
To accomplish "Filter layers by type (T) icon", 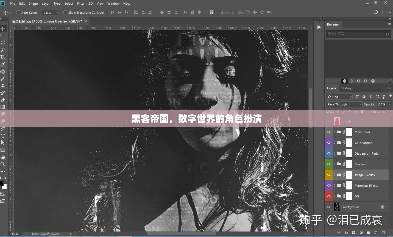I will pos(370,97).
